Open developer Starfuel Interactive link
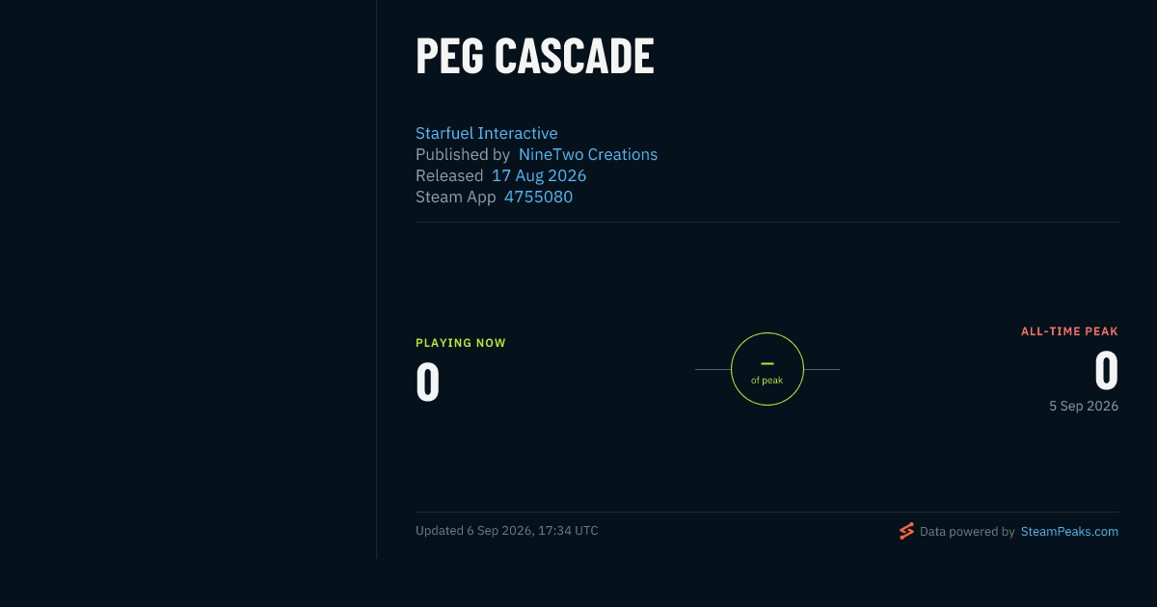This screenshot has height=607, width=1157. coord(487,133)
